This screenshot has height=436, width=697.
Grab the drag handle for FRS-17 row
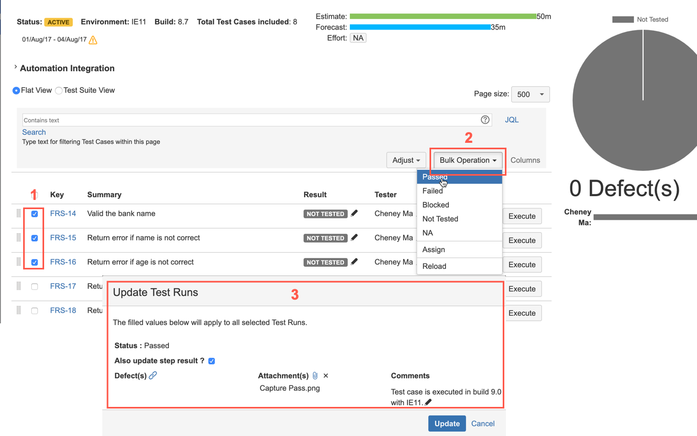pyautogui.click(x=19, y=286)
